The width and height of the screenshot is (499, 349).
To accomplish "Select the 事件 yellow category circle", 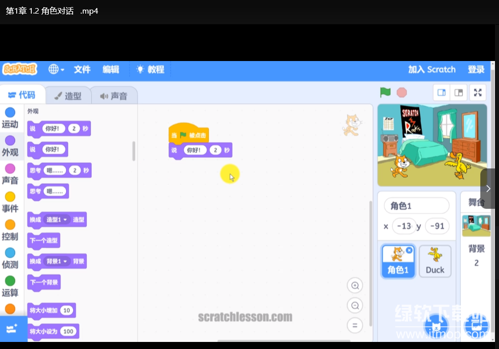I will click(10, 197).
